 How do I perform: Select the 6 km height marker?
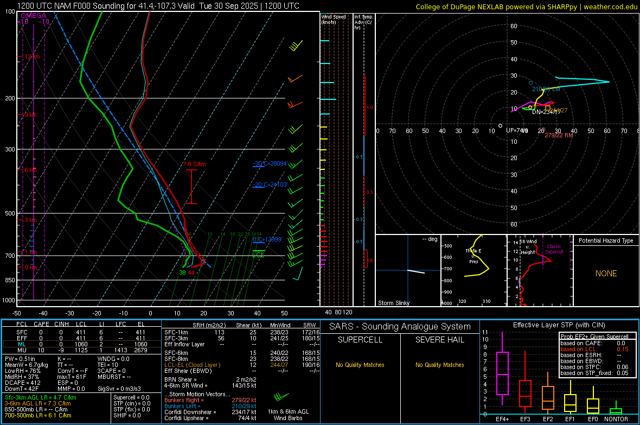pyautogui.click(x=30, y=170)
